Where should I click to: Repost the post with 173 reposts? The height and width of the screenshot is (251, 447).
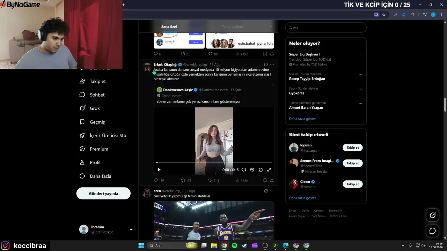click(186, 180)
